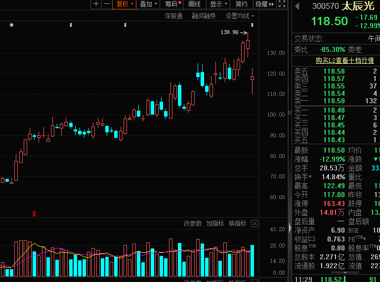Click the panel splitter grip handle

[x=290, y=113]
